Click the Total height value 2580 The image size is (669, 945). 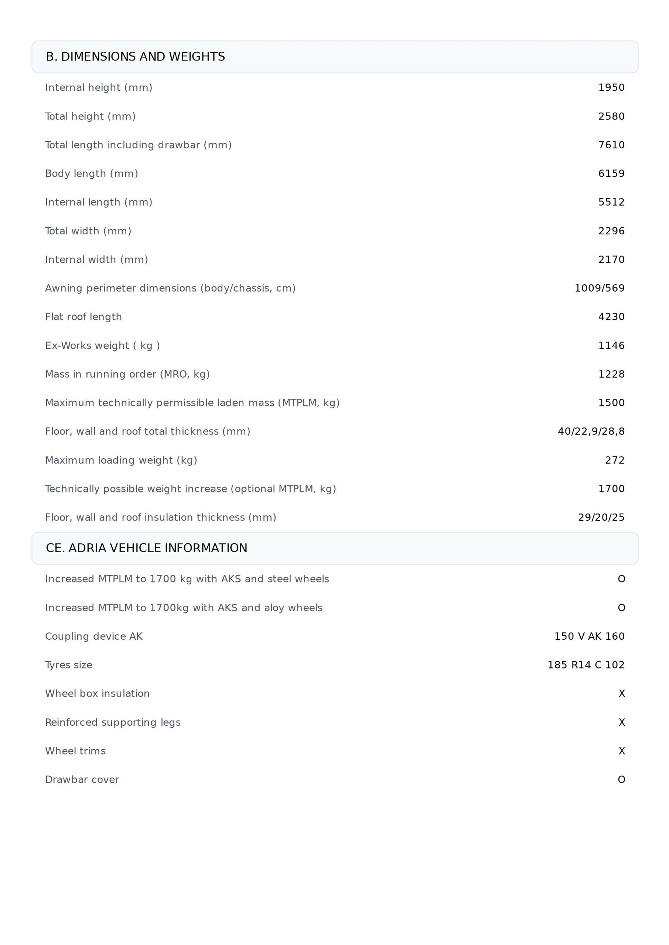611,117
